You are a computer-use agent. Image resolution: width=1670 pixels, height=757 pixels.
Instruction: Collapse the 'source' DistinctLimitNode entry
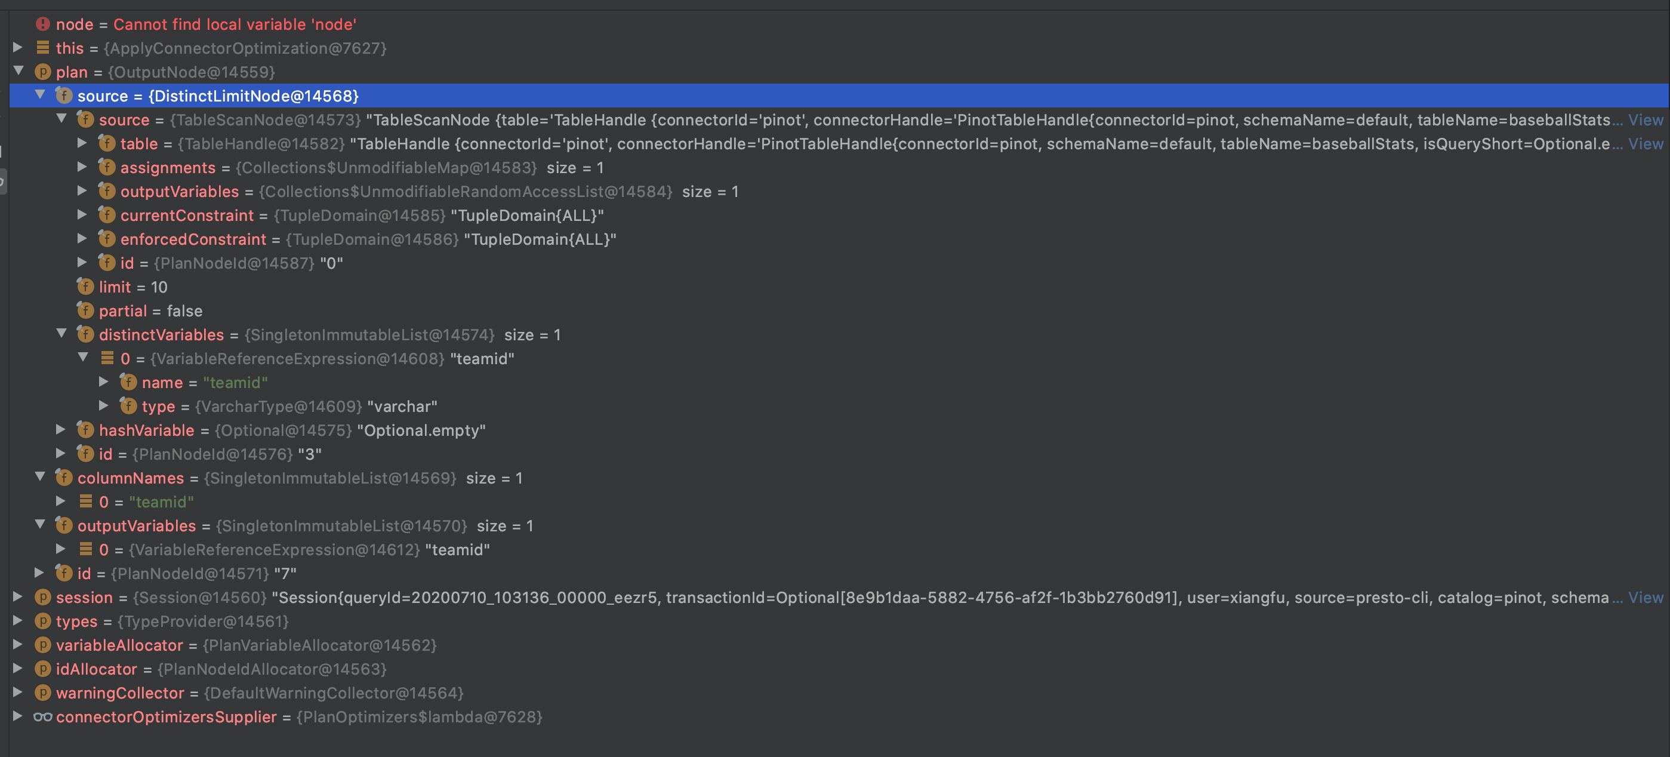[x=41, y=95]
